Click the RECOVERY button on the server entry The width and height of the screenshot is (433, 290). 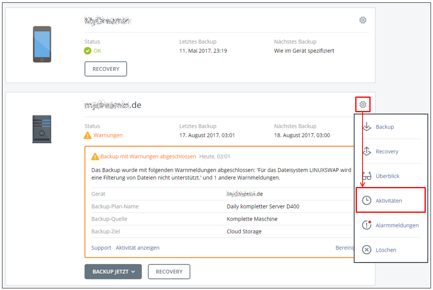(169, 271)
